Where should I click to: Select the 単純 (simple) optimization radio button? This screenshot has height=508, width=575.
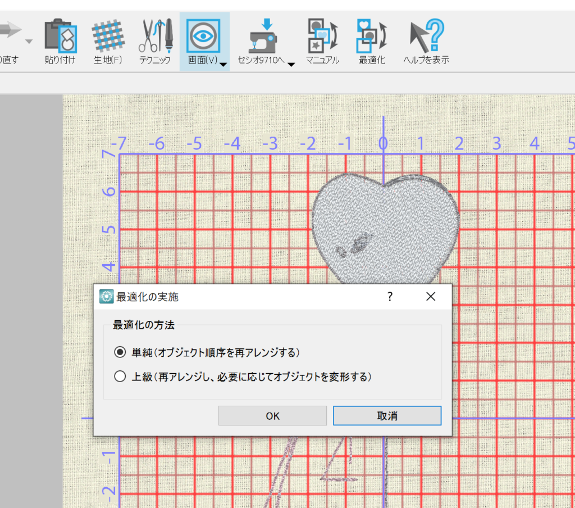click(x=120, y=352)
